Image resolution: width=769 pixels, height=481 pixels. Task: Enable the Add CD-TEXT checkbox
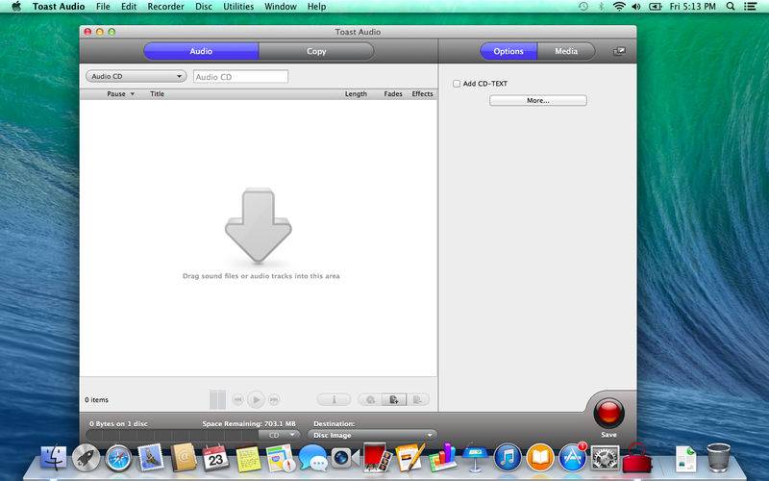pos(457,84)
